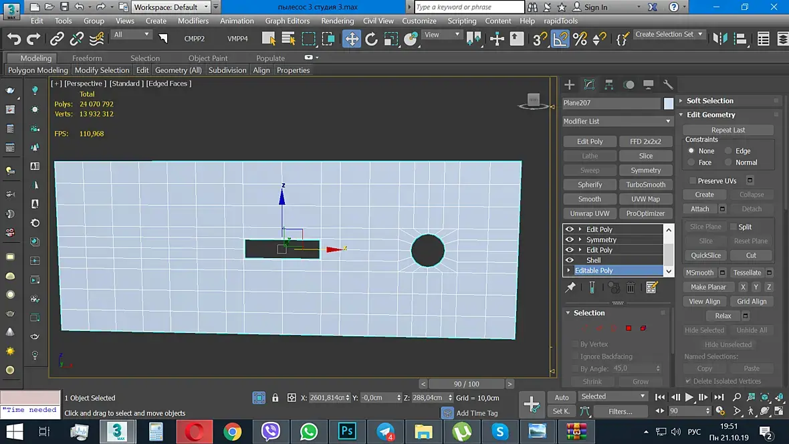Select Polygon sub-object level icon
Viewport: 789px width, 444px height.
pyautogui.click(x=629, y=328)
